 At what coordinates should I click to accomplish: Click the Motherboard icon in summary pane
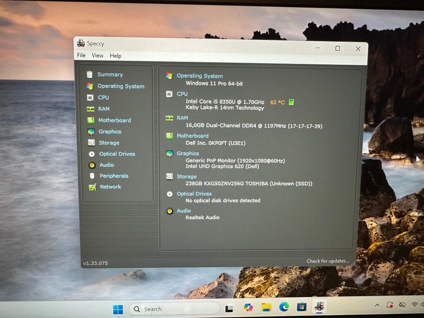point(169,136)
